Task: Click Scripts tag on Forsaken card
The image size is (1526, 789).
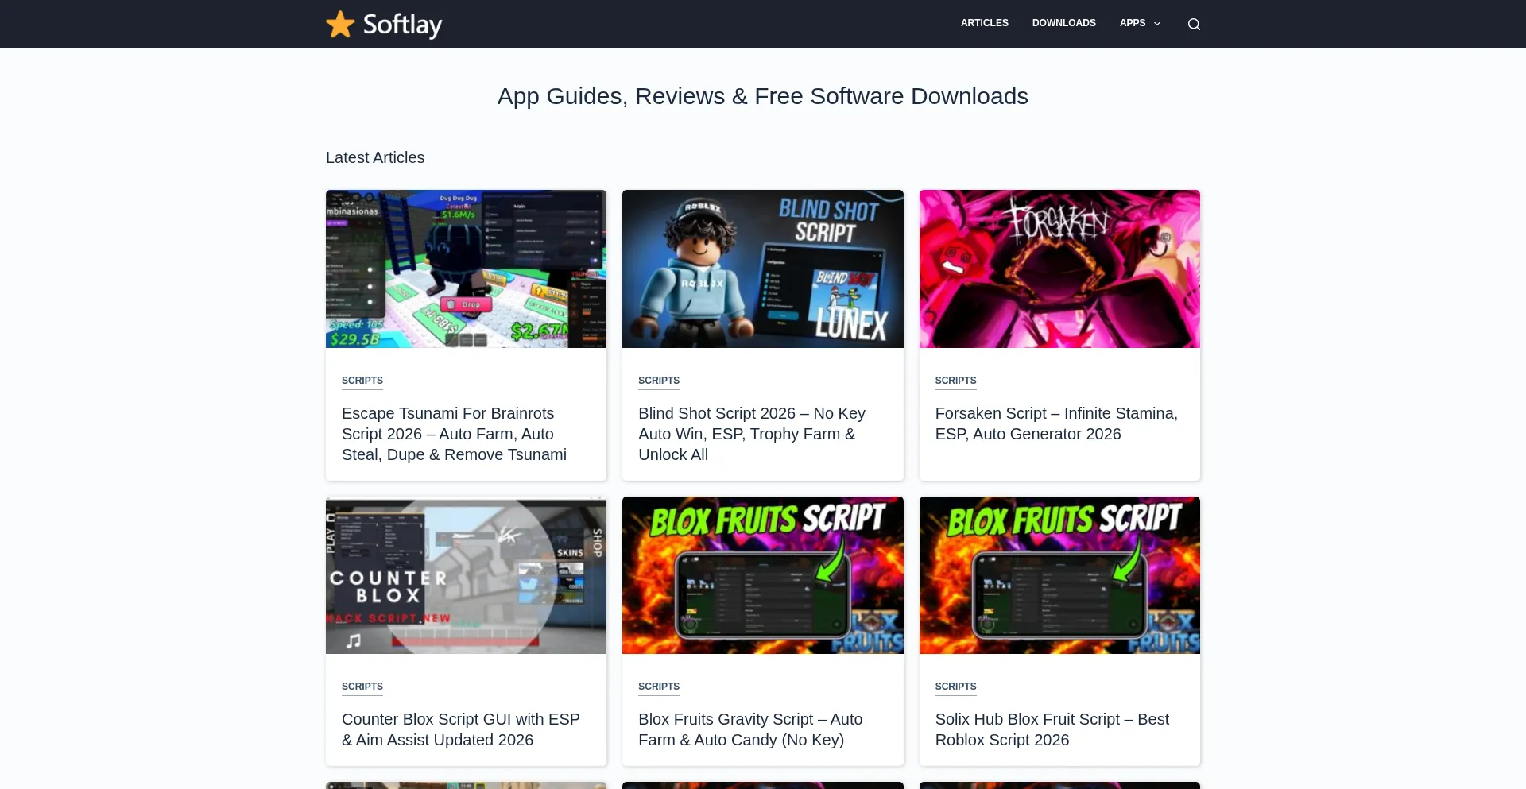Action: [955, 381]
